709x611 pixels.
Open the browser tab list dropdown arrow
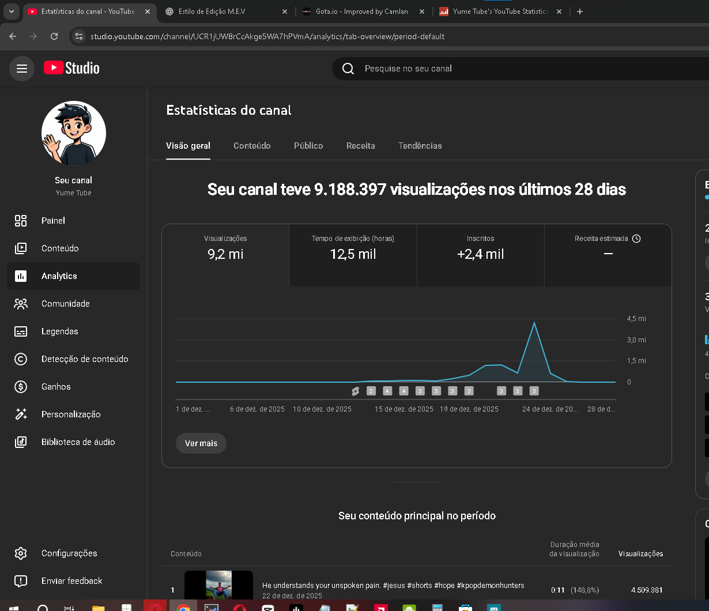[11, 12]
